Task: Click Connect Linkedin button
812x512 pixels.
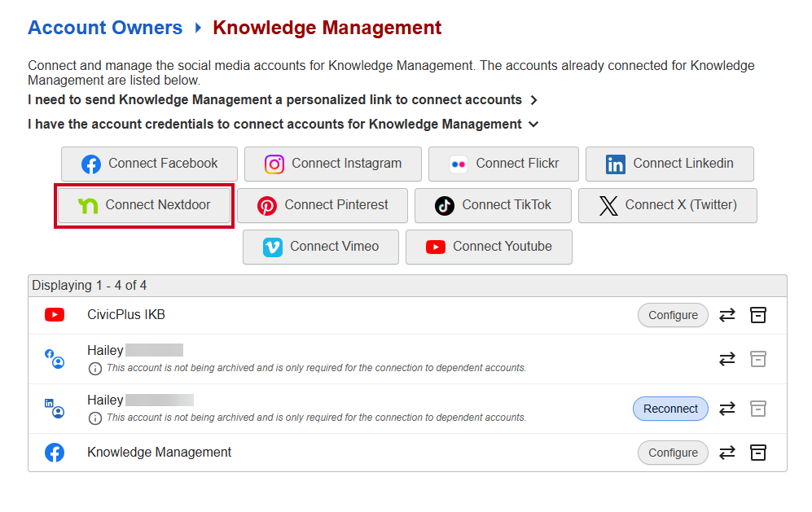Action: coord(669,164)
